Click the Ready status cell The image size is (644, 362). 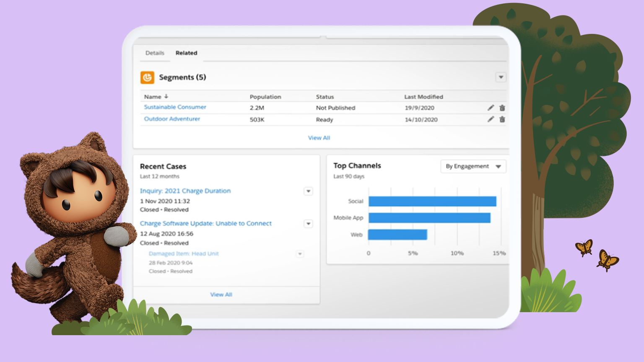pos(325,120)
